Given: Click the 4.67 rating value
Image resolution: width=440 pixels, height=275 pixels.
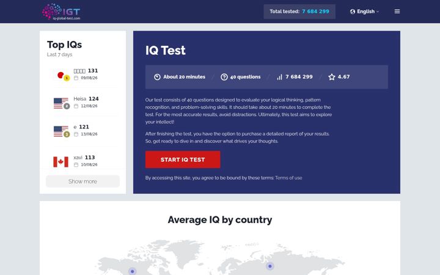Looking at the screenshot, I should 343,77.
